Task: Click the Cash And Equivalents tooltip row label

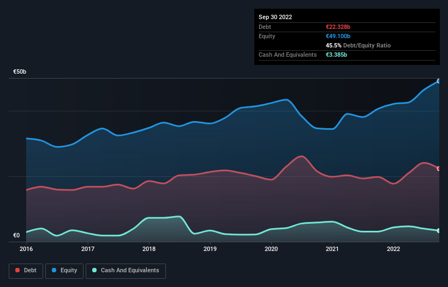Action: [x=288, y=55]
